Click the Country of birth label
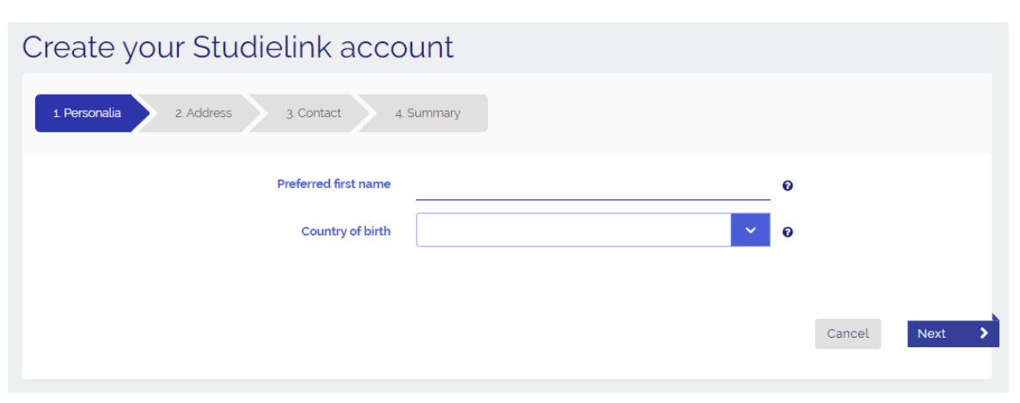This screenshot has height=403, width=1020. (x=345, y=231)
